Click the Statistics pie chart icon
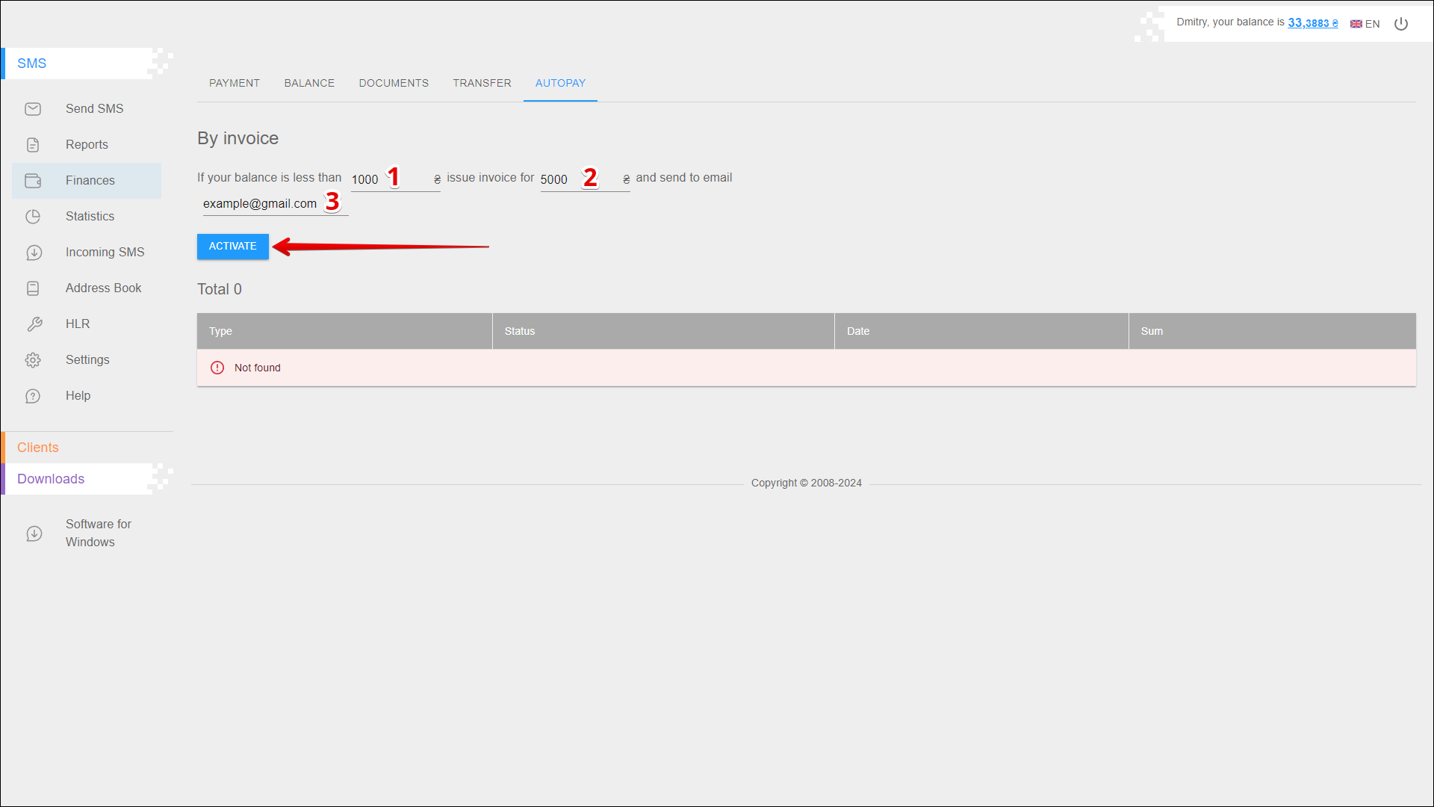This screenshot has height=807, width=1434. (33, 217)
